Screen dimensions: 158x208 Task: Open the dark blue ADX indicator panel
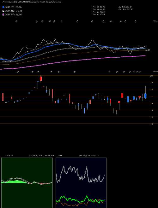tap(81, 183)
